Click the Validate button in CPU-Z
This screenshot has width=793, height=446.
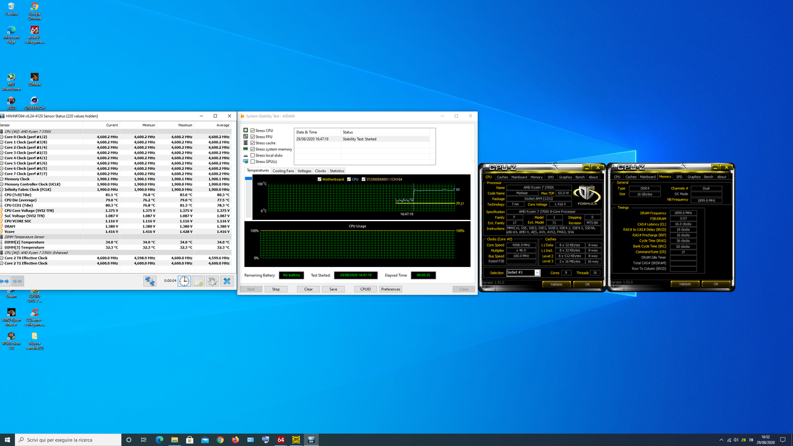tap(556, 284)
